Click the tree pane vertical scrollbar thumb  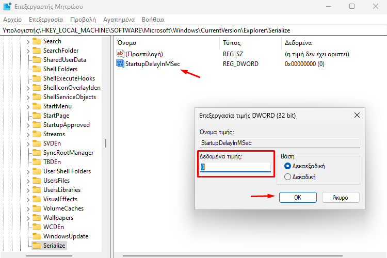point(106,143)
